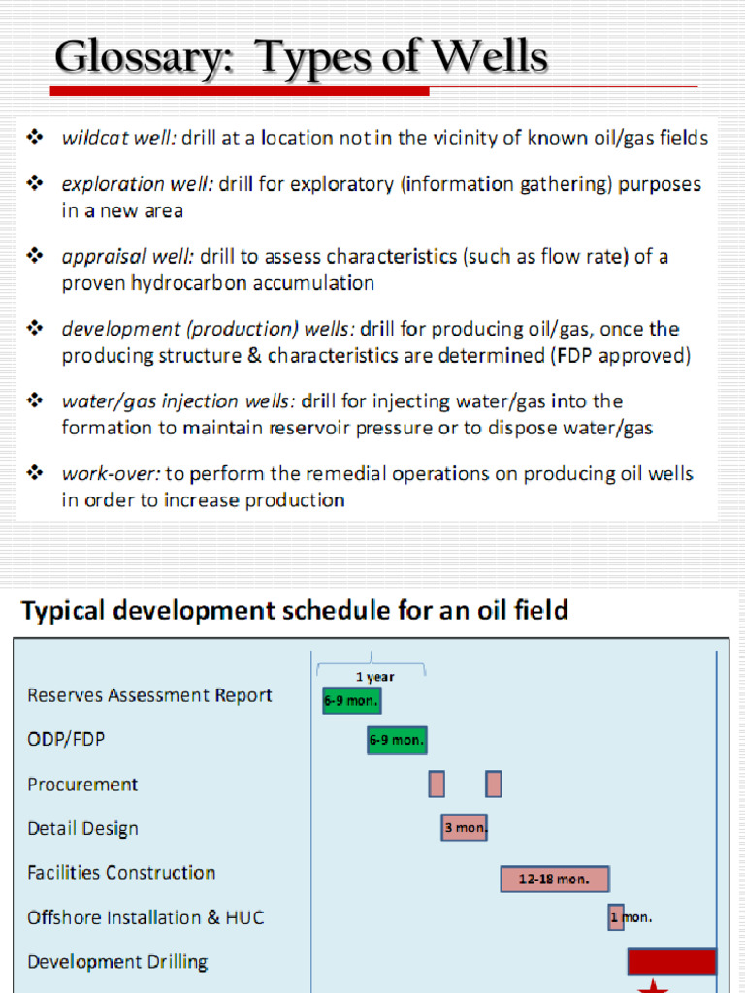This screenshot has height=993, width=745.
Task: Click the wildcat well bullet icon
Action: tap(34, 137)
